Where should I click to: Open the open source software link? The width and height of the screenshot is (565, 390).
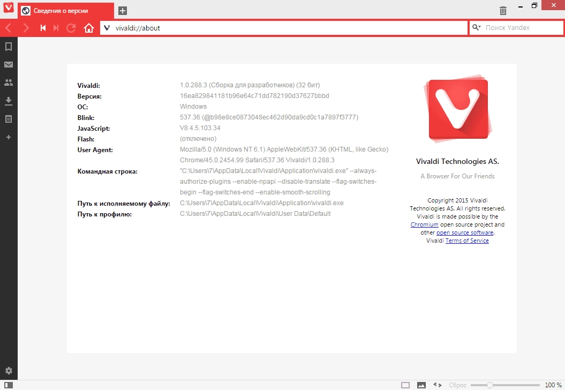point(465,232)
